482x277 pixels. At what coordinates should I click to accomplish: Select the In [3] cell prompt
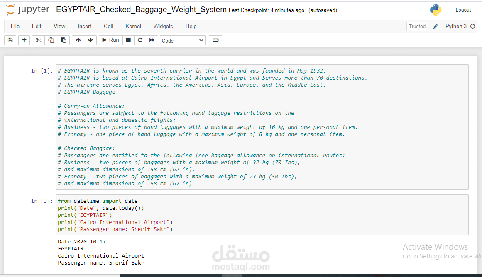[x=42, y=201]
